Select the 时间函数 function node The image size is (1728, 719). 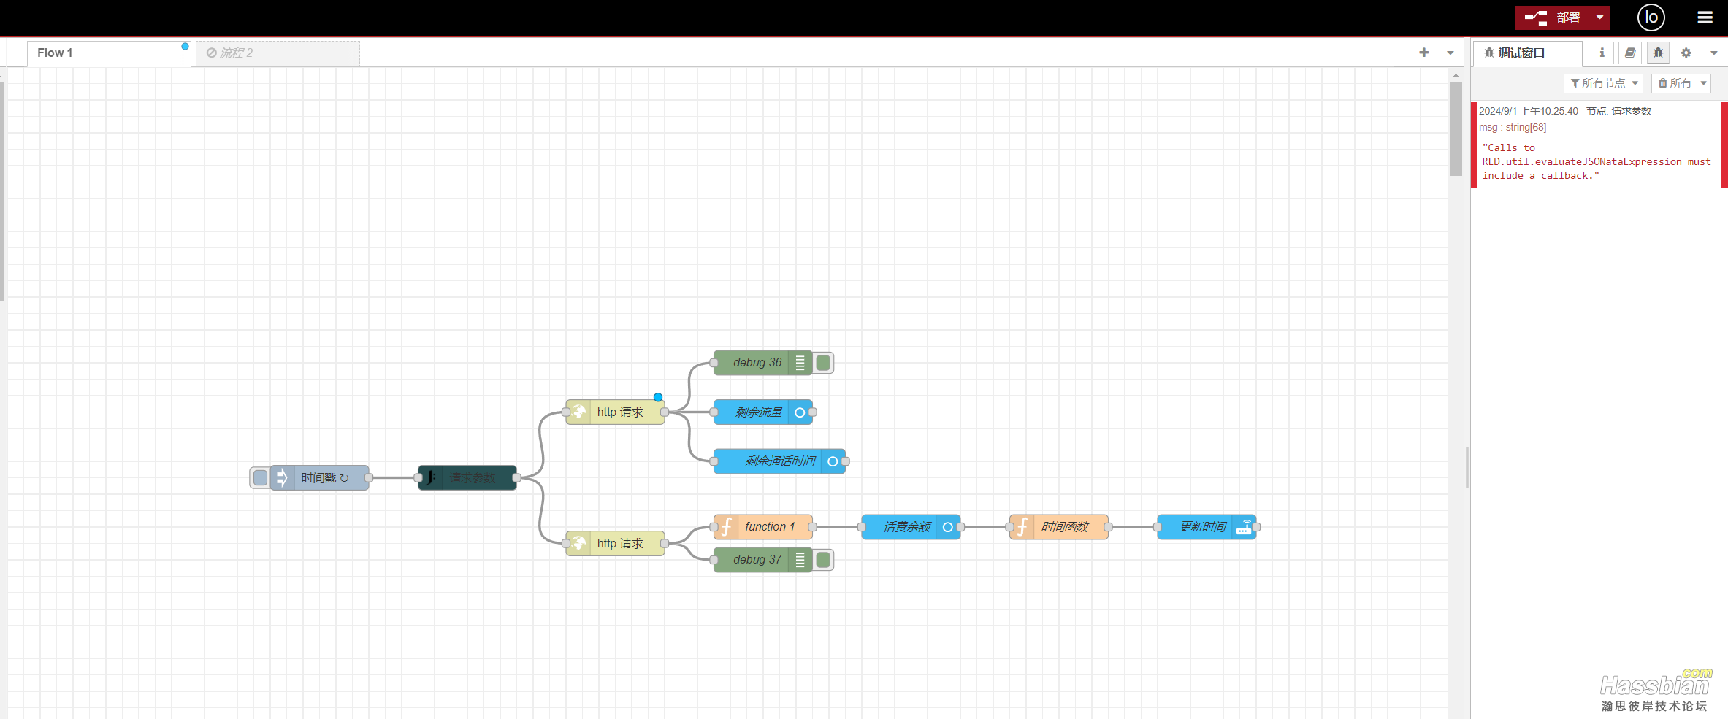pyautogui.click(x=1059, y=527)
